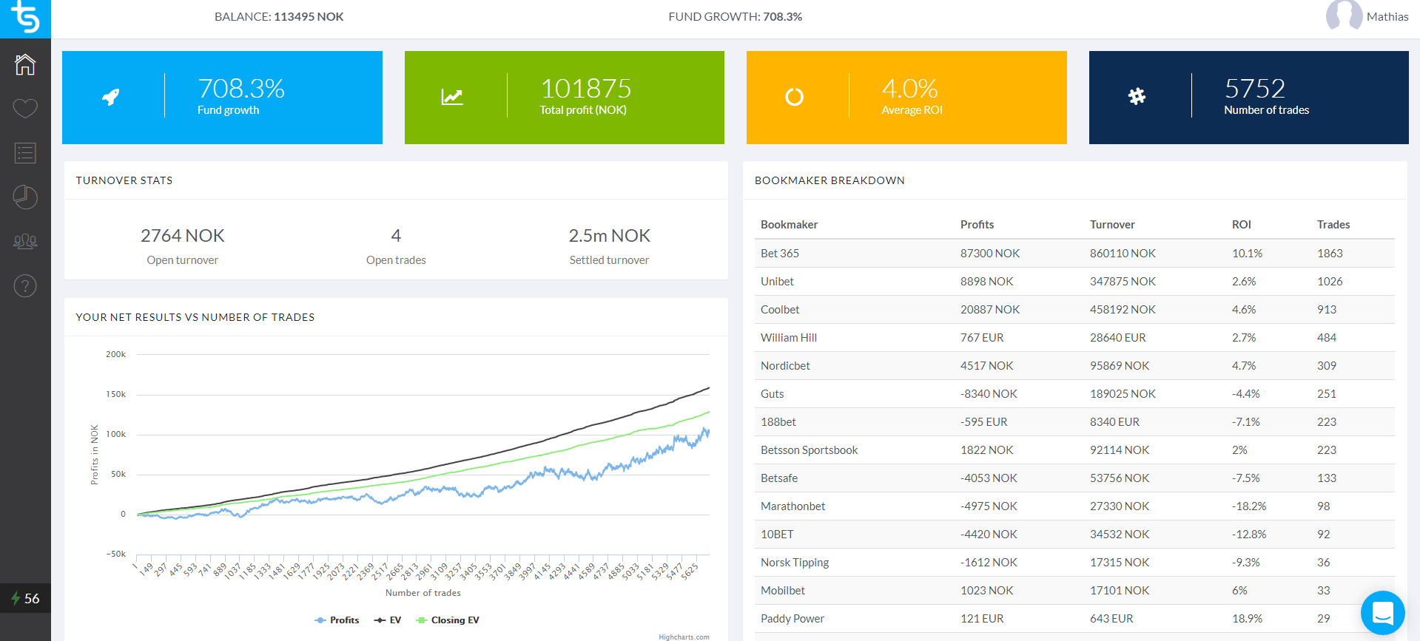
Task: Click the Trademate logo in top corner
Action: pos(25,18)
